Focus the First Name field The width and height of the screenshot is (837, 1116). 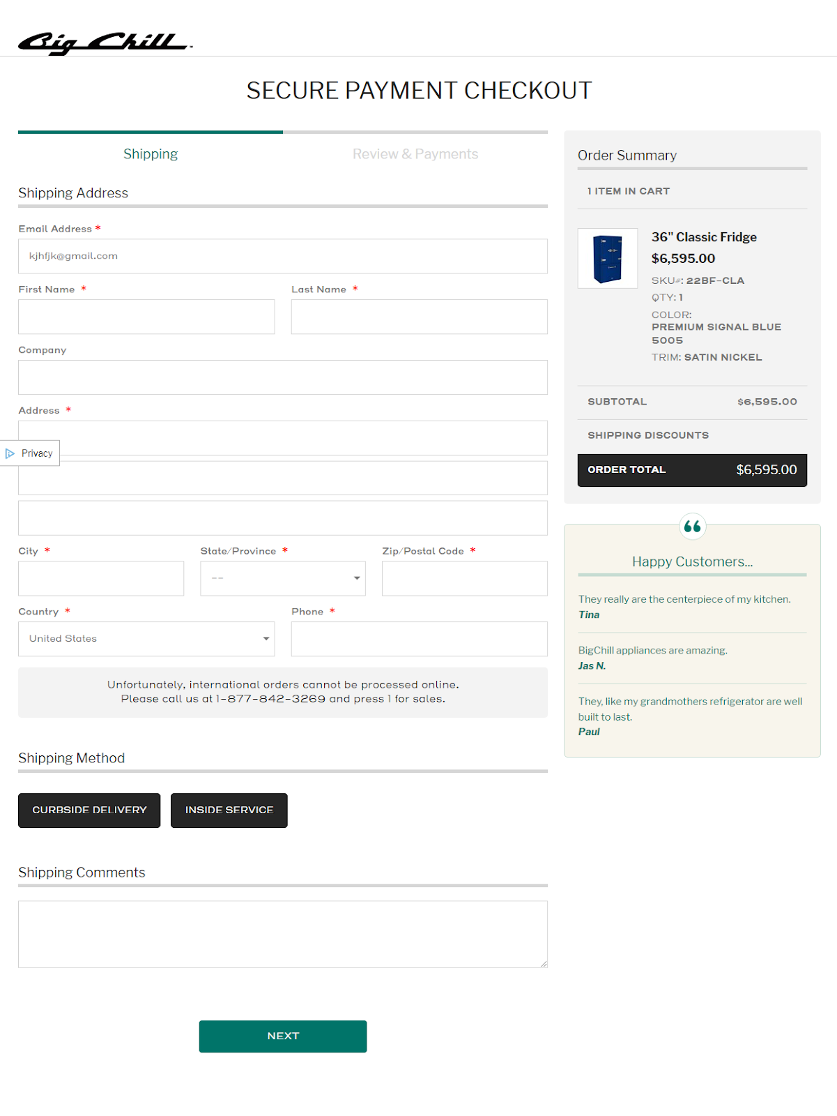click(146, 317)
